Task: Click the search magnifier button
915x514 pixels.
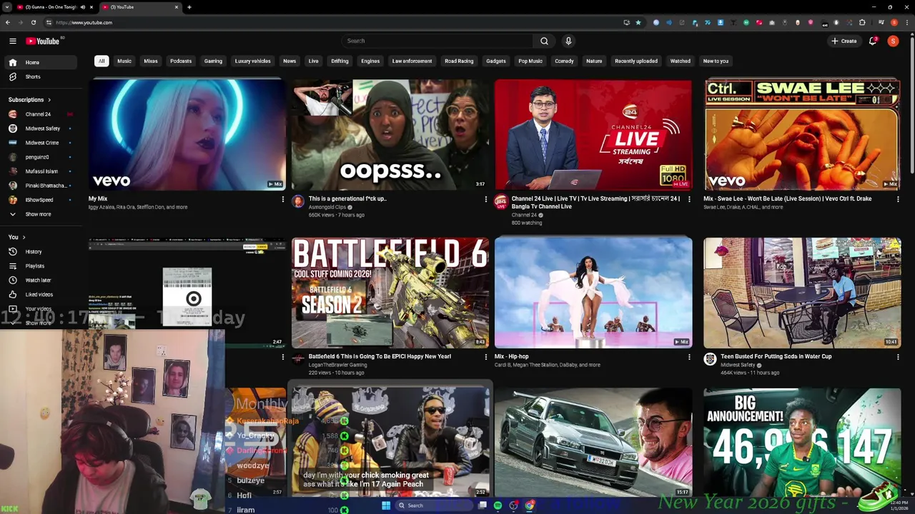Action: click(544, 41)
